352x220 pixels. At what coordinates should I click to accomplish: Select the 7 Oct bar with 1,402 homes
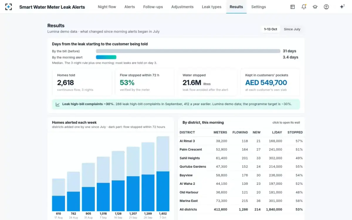163,174
